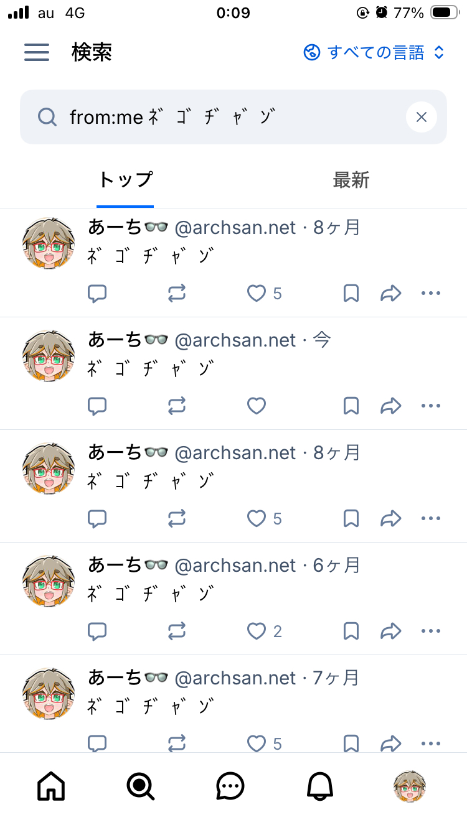The image size is (467, 830).
Task: Select the トップ tab
Action: point(125,180)
